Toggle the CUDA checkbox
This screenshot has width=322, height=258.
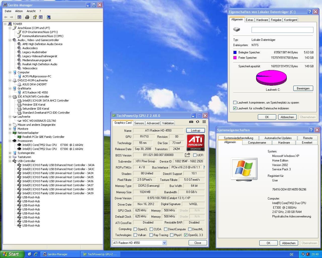coord(151,229)
